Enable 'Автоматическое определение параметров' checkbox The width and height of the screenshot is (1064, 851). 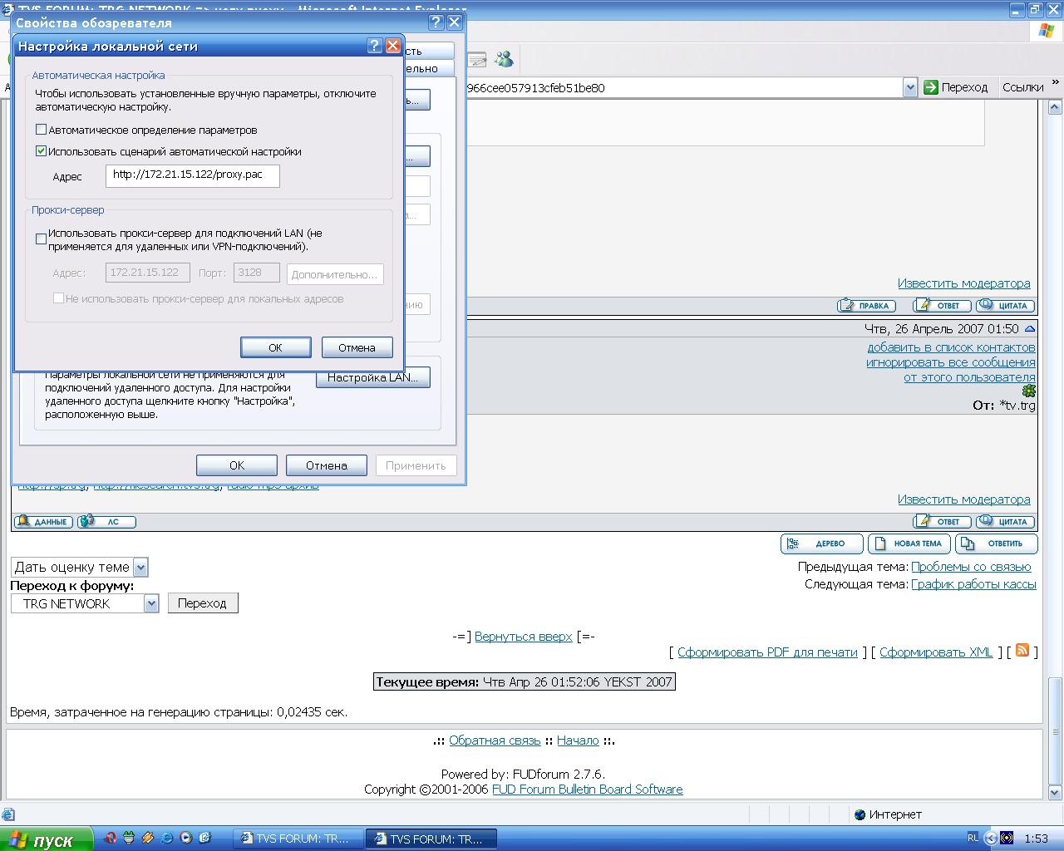point(41,130)
